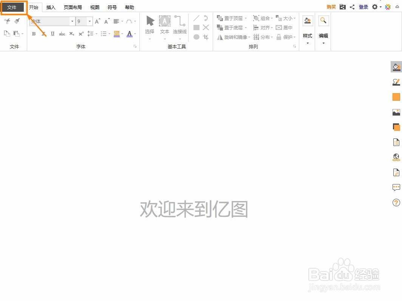Open the hyperlink globe panel in sidebar
The width and height of the screenshot is (402, 301).
[x=396, y=157]
